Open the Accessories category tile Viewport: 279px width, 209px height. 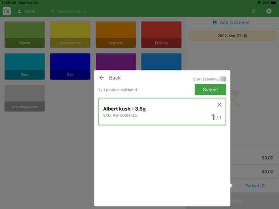[70, 35]
